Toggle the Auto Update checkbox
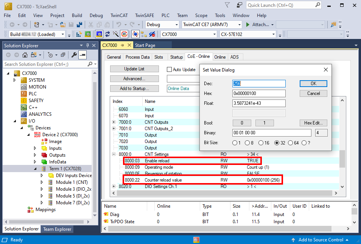 (169, 70)
